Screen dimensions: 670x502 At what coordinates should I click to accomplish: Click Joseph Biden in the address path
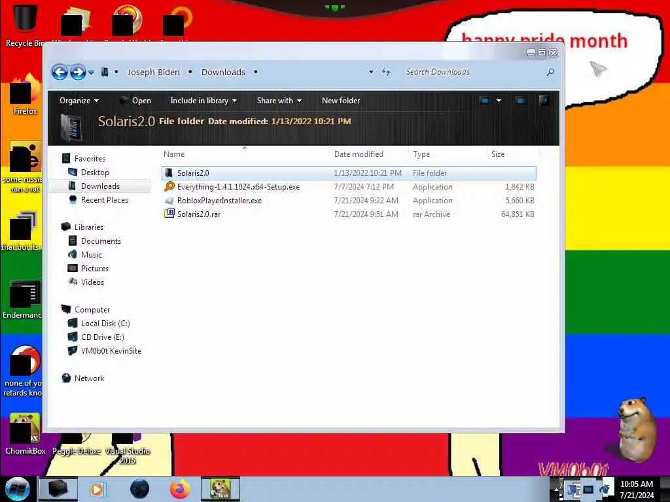[x=153, y=72]
